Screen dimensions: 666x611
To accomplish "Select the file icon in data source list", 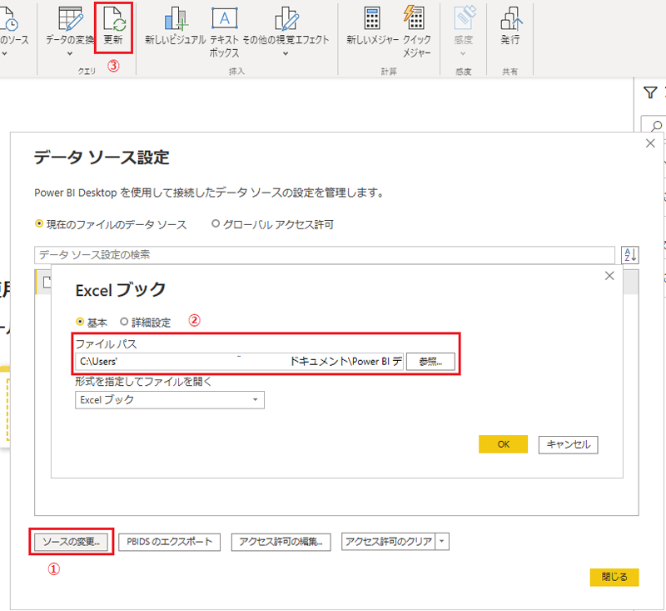I will [47, 282].
